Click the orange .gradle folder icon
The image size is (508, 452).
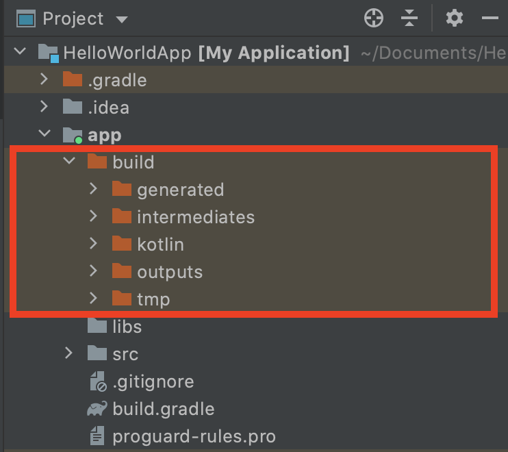[73, 79]
